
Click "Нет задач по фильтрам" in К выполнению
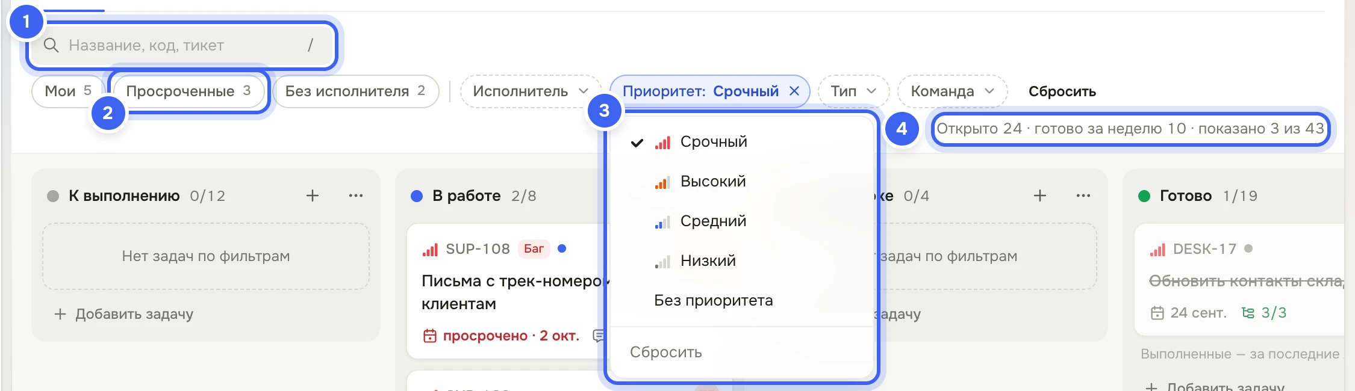(206, 256)
